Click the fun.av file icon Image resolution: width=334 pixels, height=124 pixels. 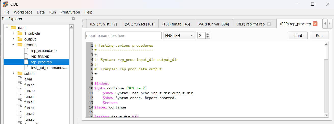[20, 119]
